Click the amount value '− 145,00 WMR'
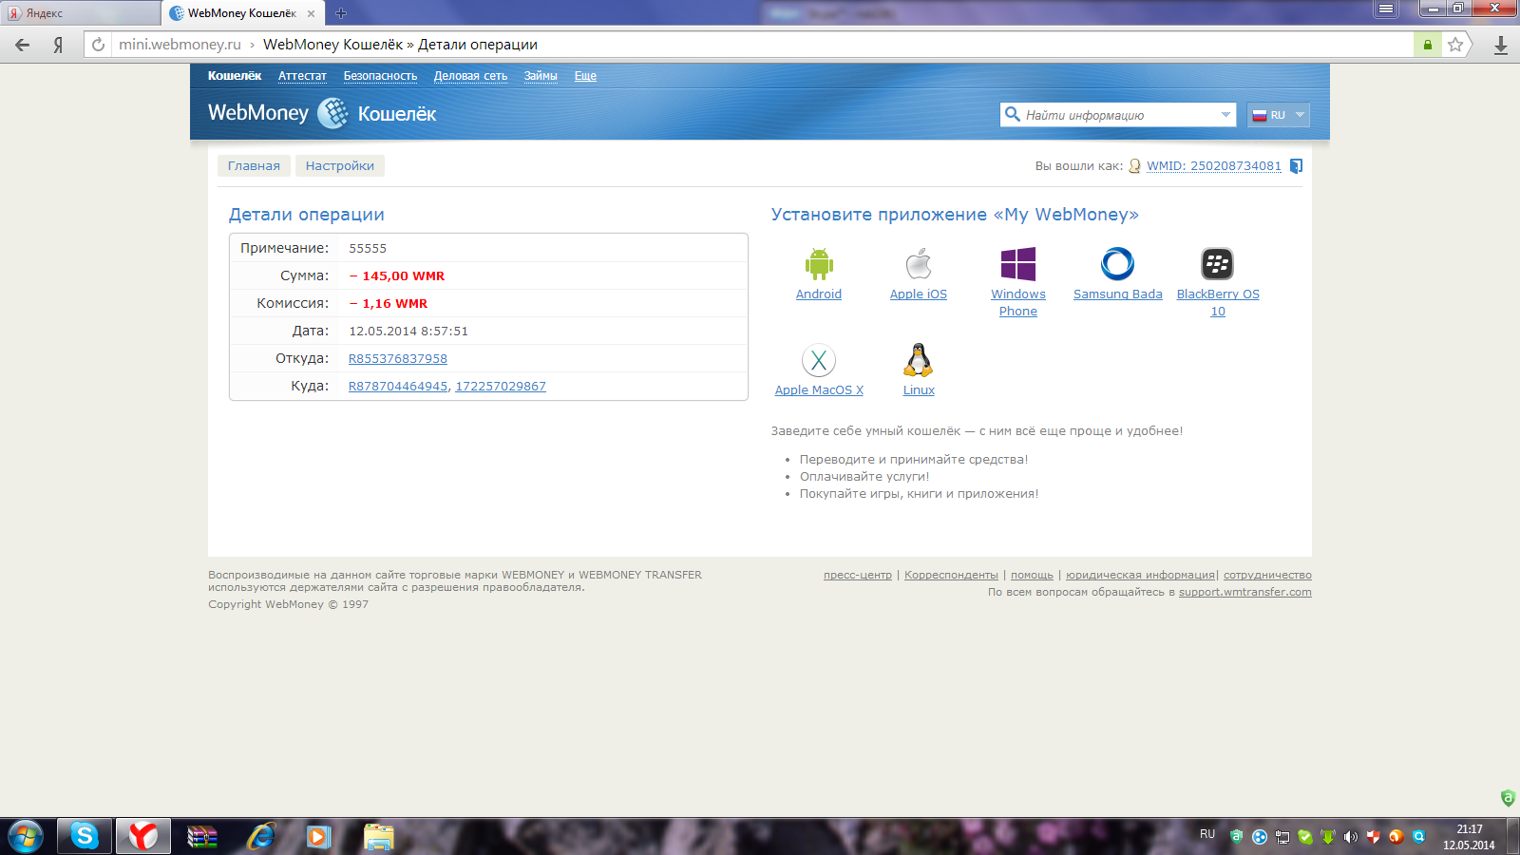The image size is (1520, 855). [397, 276]
